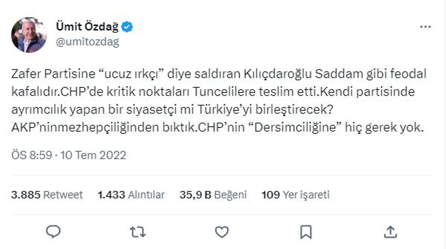Click the word Kılıçdaroğlu in the tweet
Viewport: 446px width, 249px height.
[x=278, y=74]
